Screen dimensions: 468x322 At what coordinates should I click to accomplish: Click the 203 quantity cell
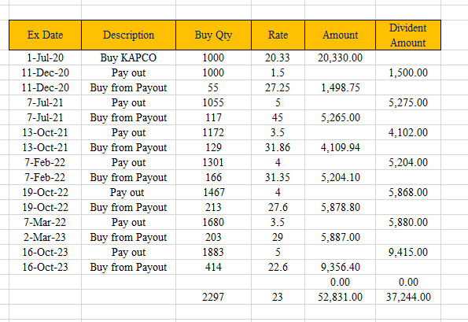click(x=213, y=237)
